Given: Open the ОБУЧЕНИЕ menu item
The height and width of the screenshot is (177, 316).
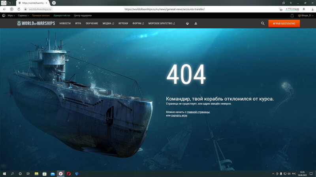Looking at the screenshot, I should (x=92, y=24).
